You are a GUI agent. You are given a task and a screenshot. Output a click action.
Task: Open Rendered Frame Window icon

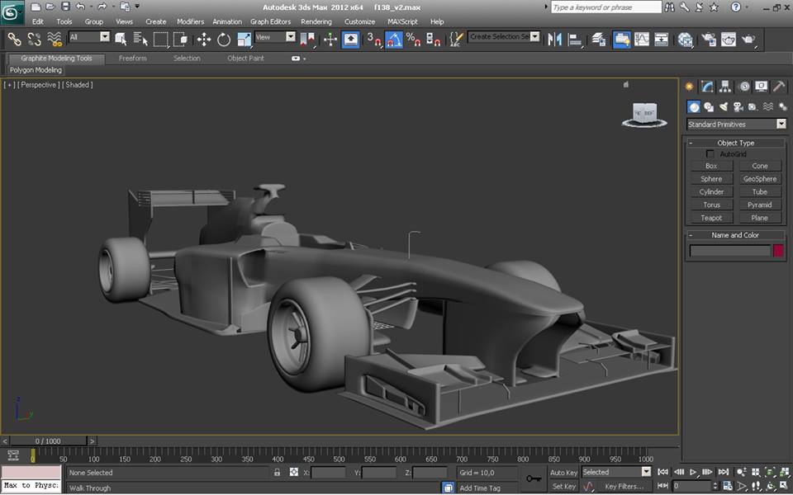pyautogui.click(x=729, y=39)
